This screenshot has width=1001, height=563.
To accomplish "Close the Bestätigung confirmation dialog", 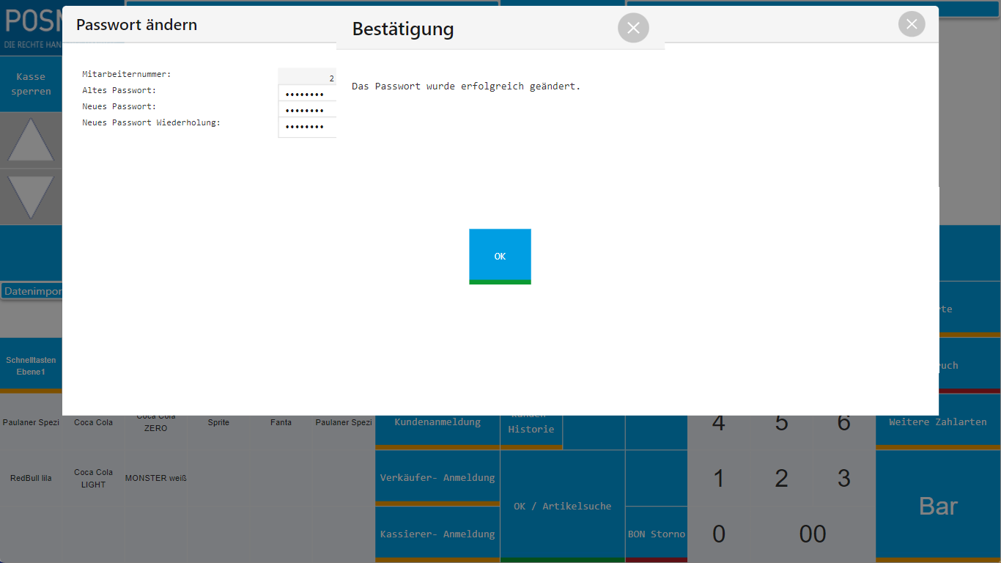I will coord(633,28).
